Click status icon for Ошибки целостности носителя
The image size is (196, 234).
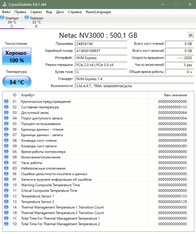(6, 174)
